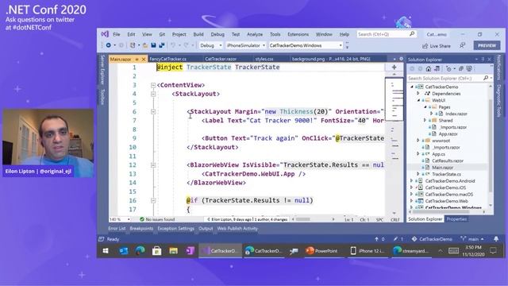
Task: Click the Solution Explorer Home icon
Action: pyautogui.click(x=429, y=69)
